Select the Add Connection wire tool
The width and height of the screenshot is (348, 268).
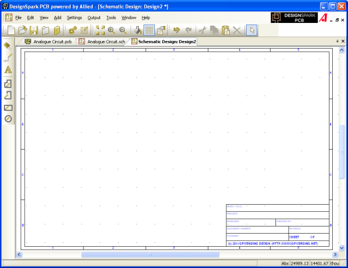click(x=8, y=57)
